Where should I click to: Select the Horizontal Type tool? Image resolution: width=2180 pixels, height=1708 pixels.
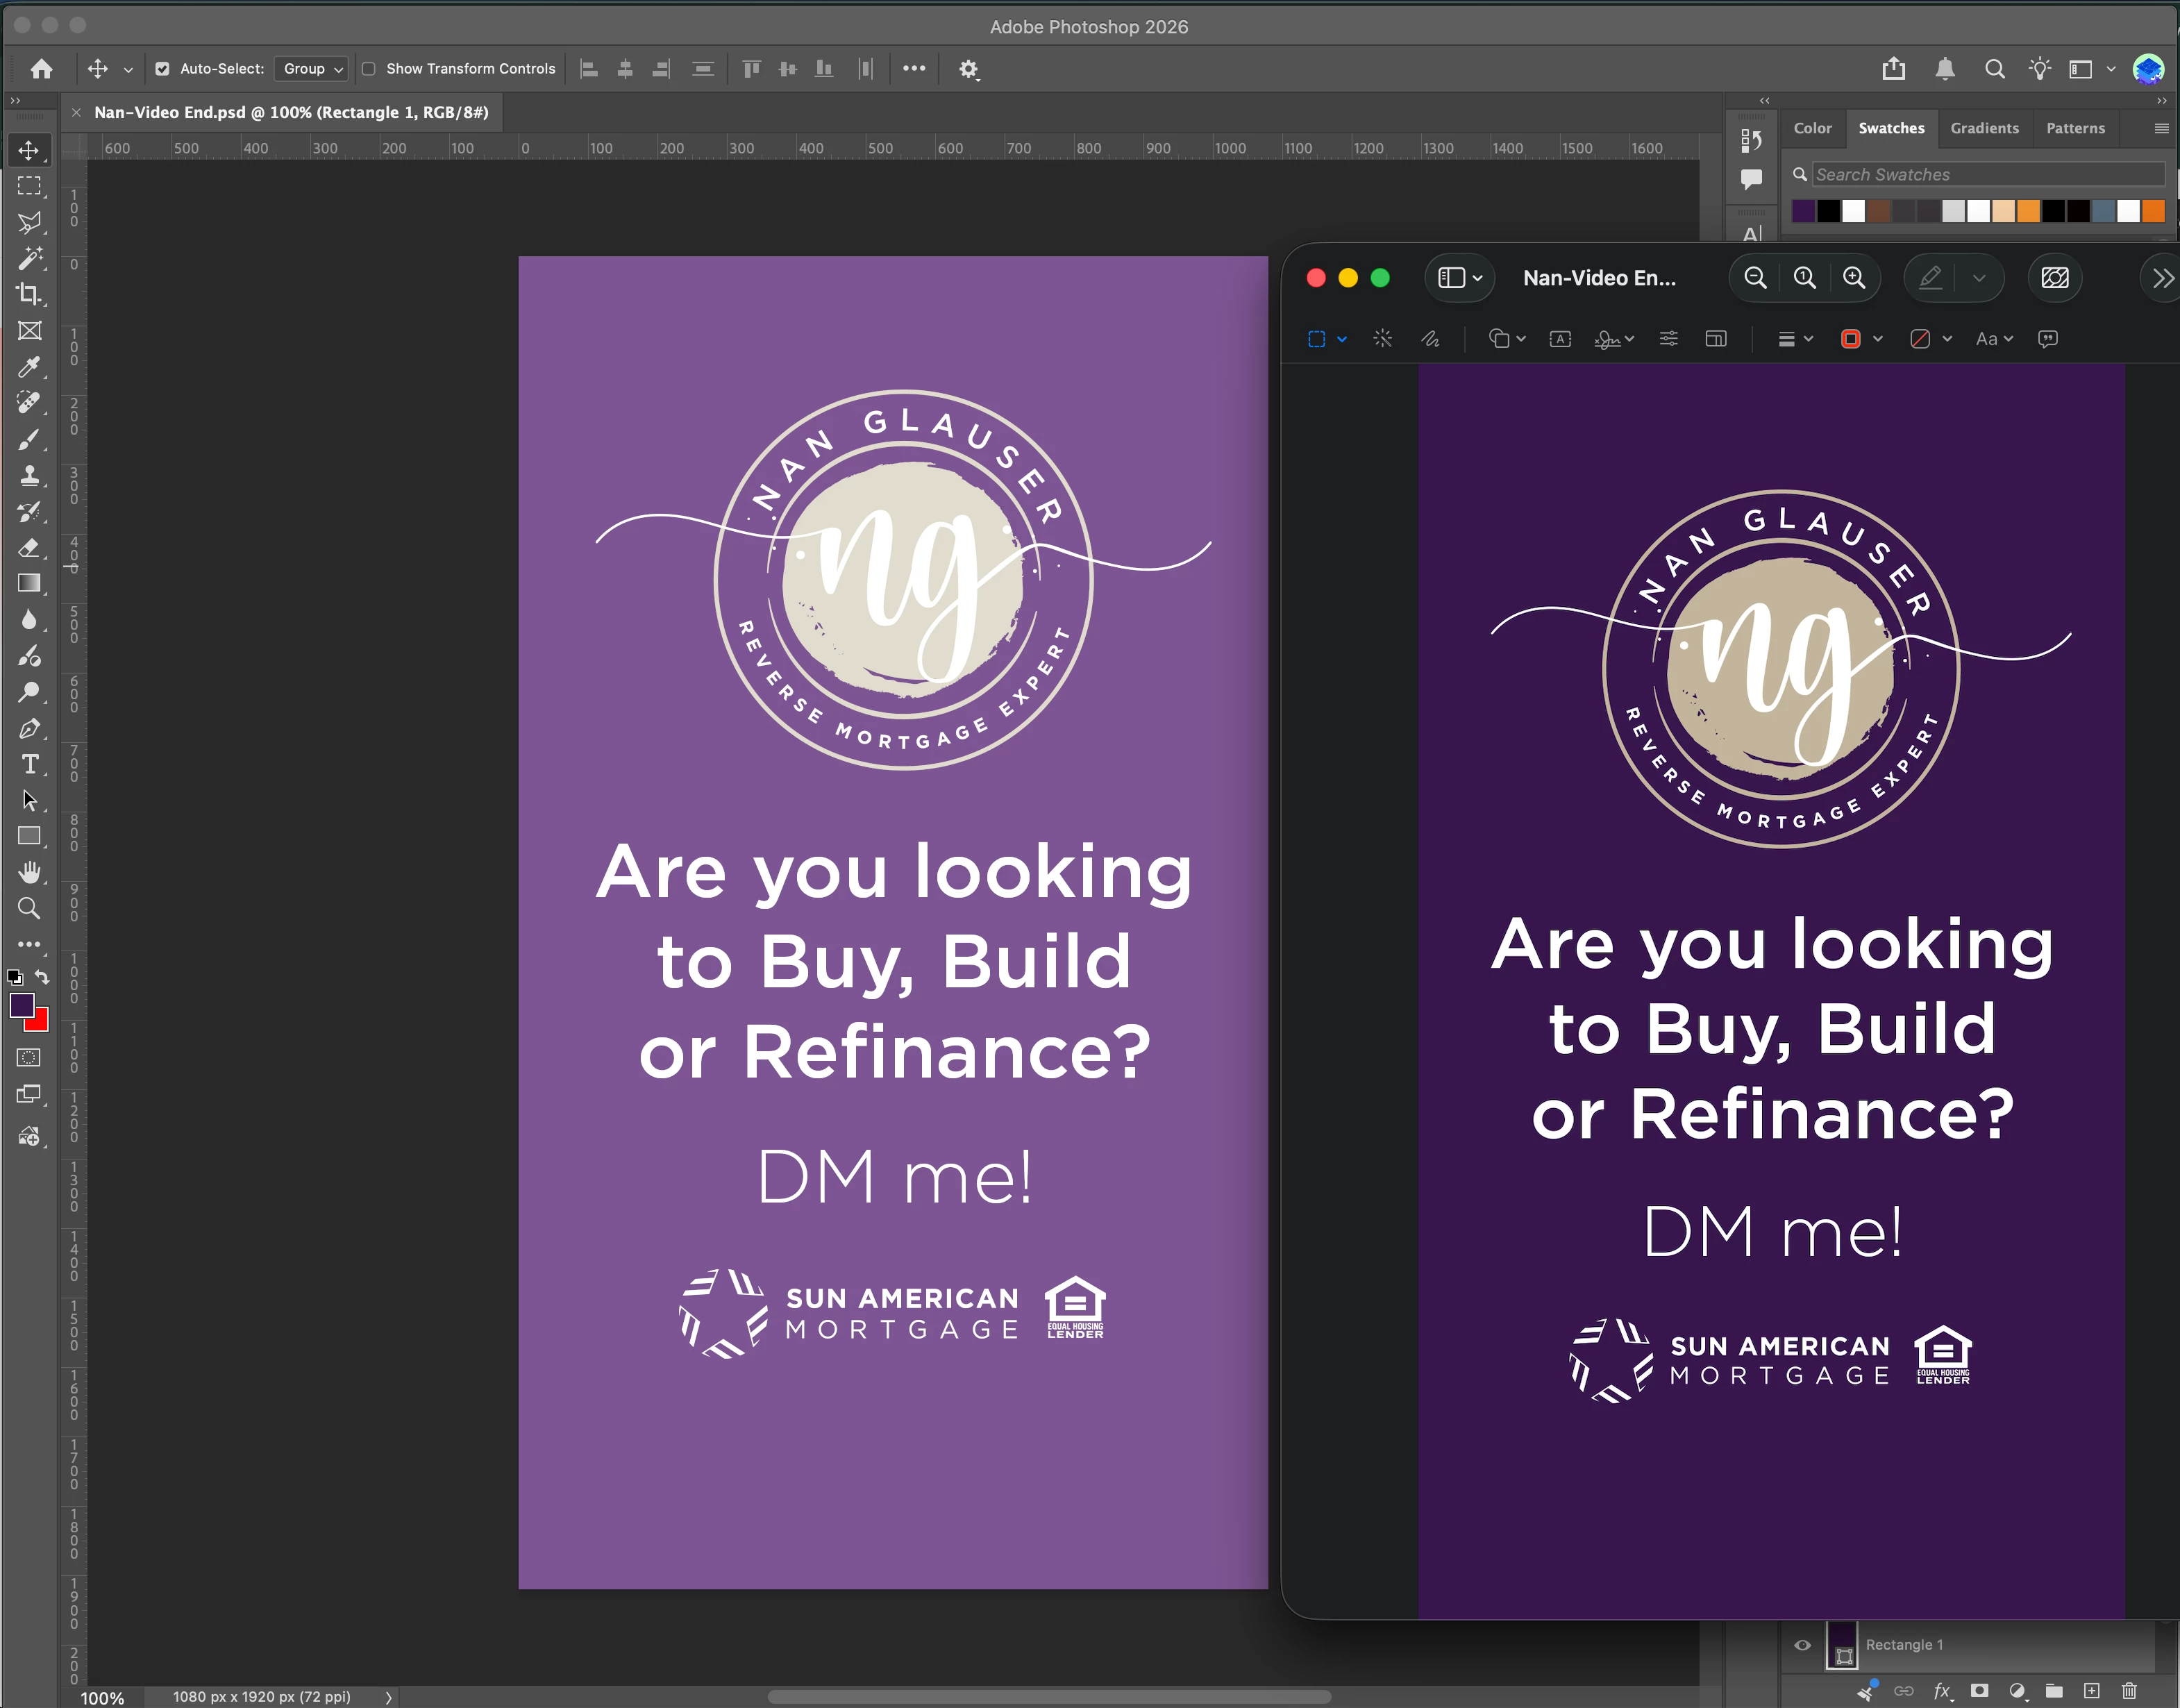(x=29, y=764)
